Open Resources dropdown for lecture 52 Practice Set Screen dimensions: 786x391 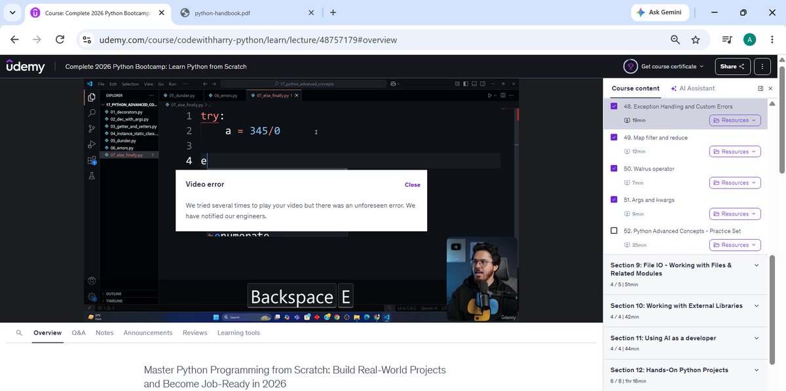pos(735,245)
